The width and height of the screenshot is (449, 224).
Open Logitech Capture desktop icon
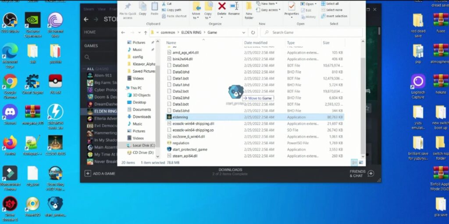click(418, 86)
